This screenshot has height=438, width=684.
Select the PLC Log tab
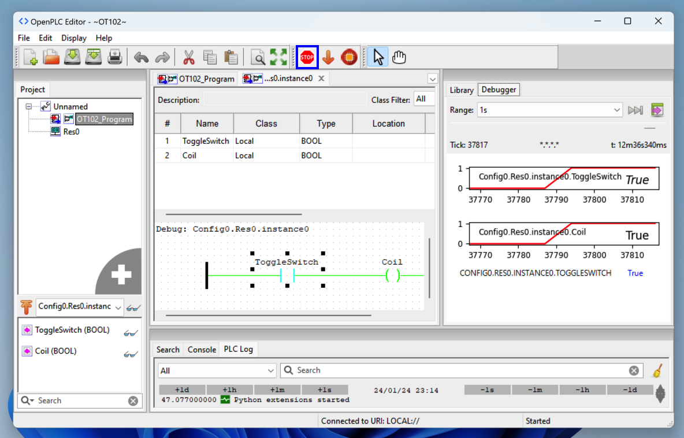tap(238, 349)
